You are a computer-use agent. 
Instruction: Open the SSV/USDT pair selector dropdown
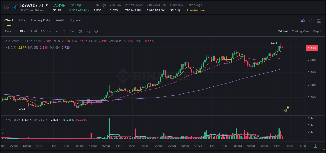(47, 5)
